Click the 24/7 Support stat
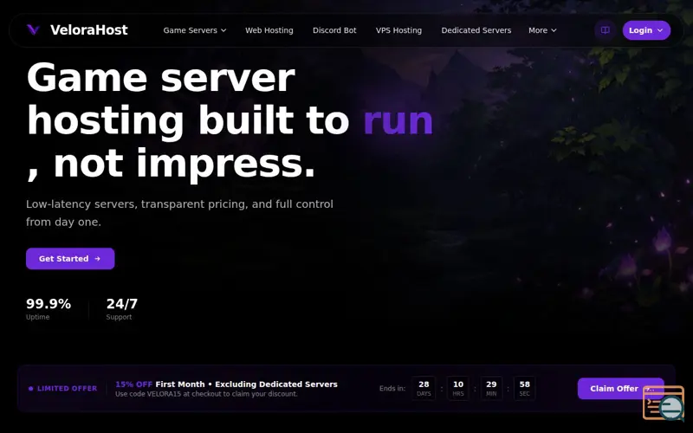 (x=121, y=309)
